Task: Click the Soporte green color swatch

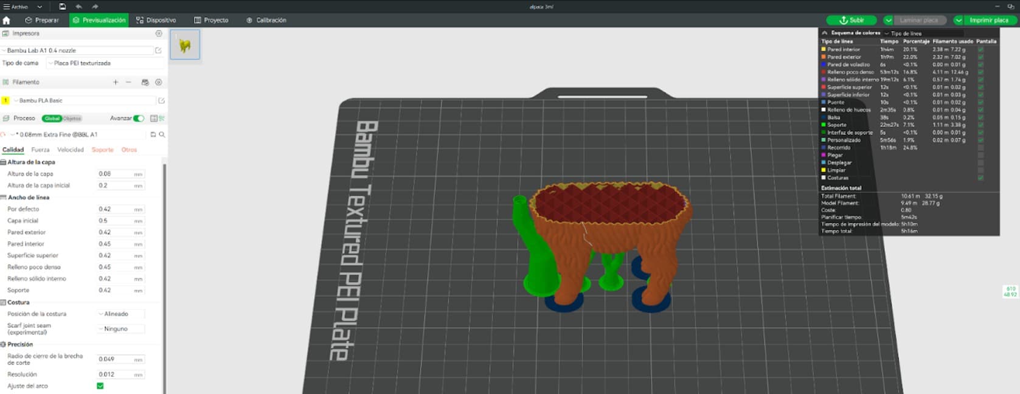Action: pyautogui.click(x=824, y=125)
